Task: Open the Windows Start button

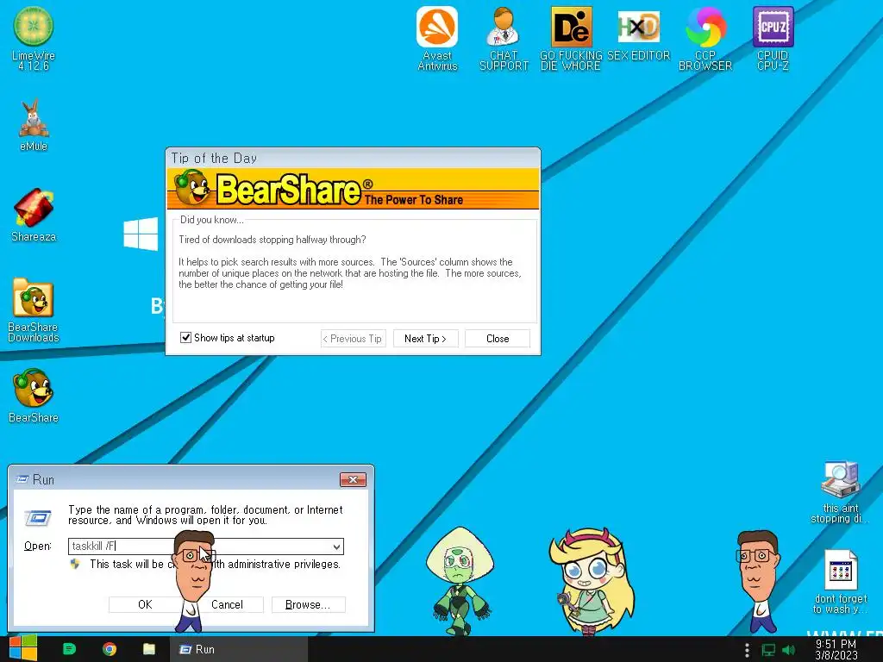Action: pyautogui.click(x=23, y=648)
